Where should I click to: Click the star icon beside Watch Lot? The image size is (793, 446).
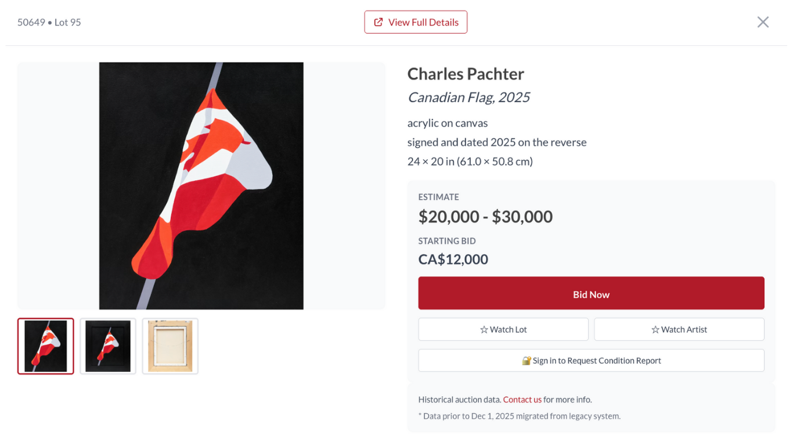484,330
